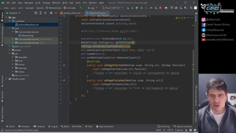Click the override gutter icon at onPageFinished

point(64,81)
